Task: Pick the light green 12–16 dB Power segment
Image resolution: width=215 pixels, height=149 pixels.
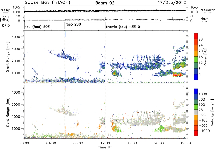Action: tap(196, 59)
